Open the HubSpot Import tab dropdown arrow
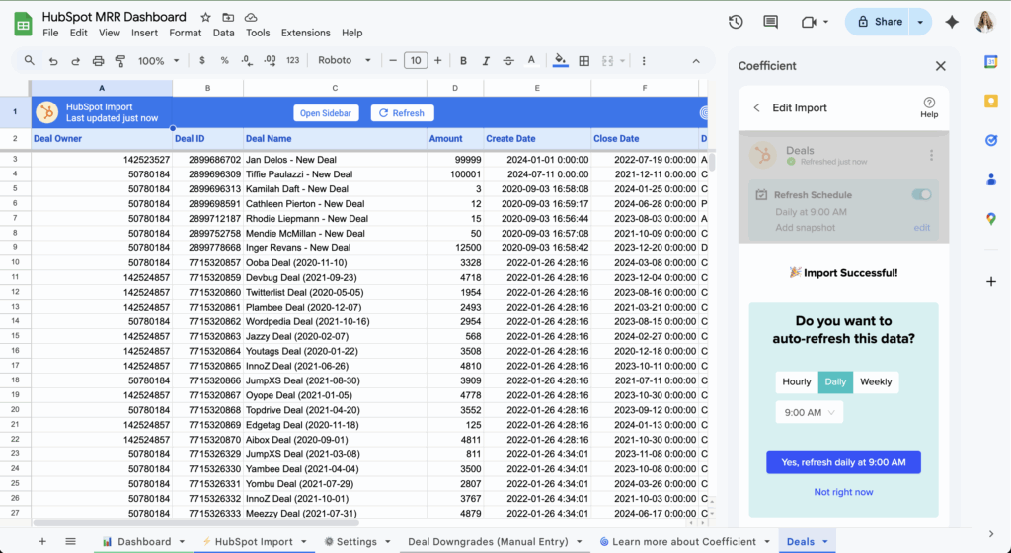Viewport: 1011px width, 553px height. click(x=304, y=542)
